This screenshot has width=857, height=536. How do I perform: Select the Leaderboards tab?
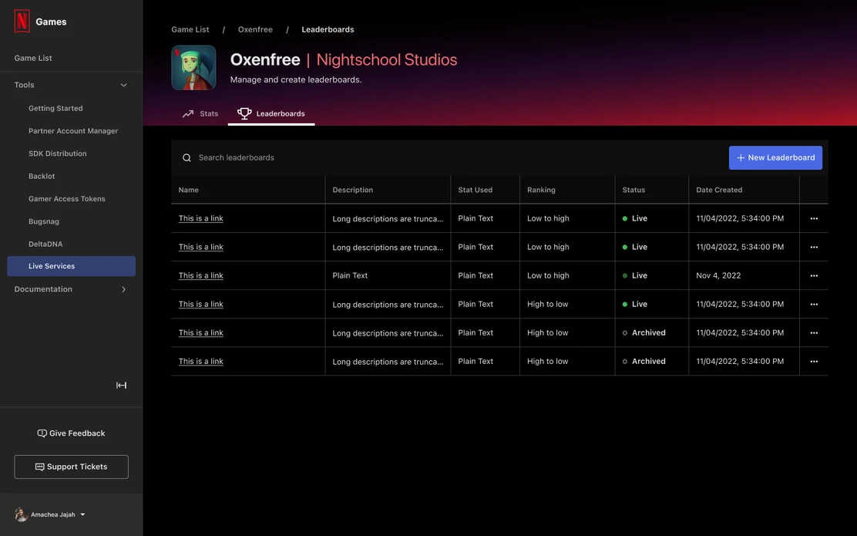271,114
